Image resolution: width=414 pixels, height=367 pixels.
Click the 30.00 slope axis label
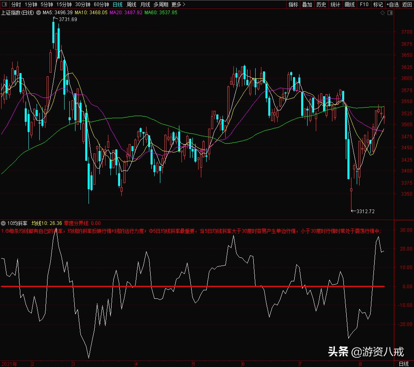406,230
